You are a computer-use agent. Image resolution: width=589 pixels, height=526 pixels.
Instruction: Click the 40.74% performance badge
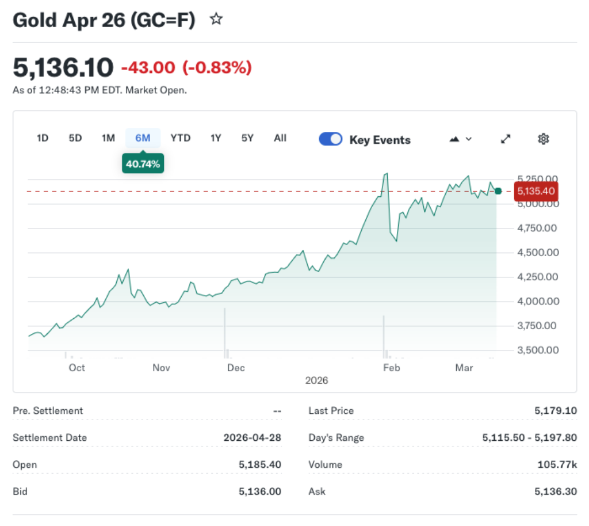pos(143,163)
